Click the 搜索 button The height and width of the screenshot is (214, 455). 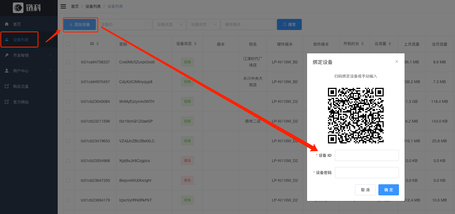point(289,24)
